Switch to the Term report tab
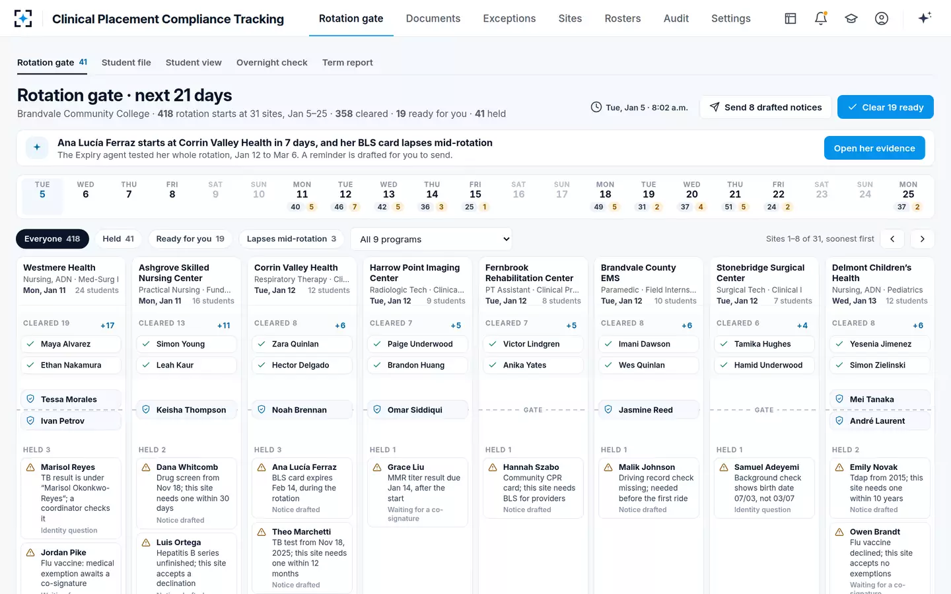Viewport: 951px width, 594px height. 347,63
